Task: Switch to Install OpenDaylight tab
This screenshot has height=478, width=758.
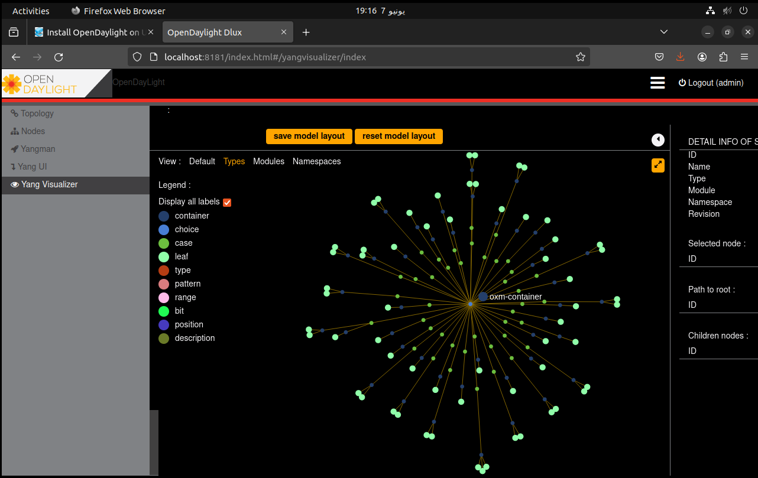Action: pyautogui.click(x=93, y=32)
